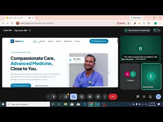Click the Install app button
Viewport: 163px width, 122px height.
point(121,23)
